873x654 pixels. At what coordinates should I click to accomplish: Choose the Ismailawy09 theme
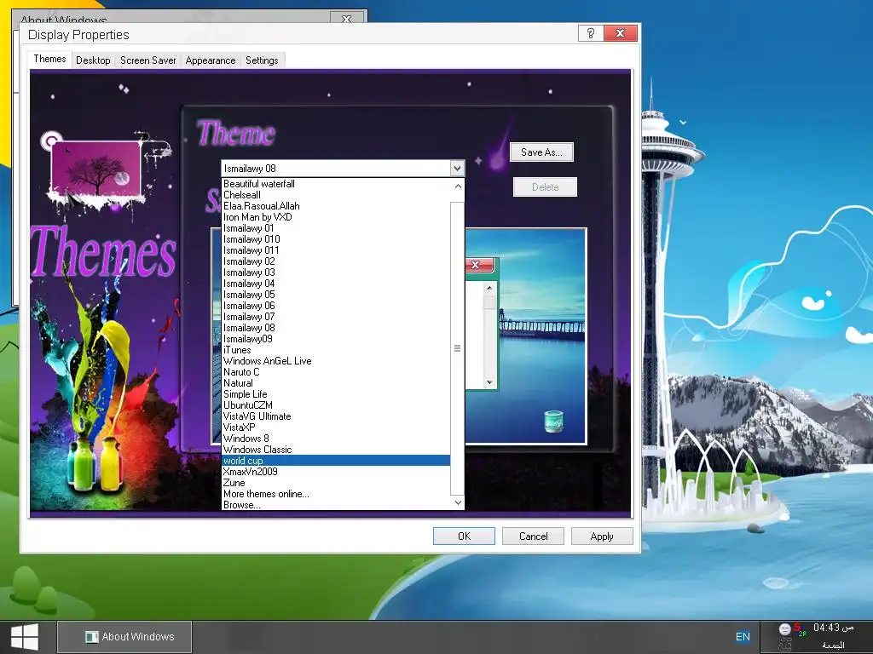pos(336,339)
